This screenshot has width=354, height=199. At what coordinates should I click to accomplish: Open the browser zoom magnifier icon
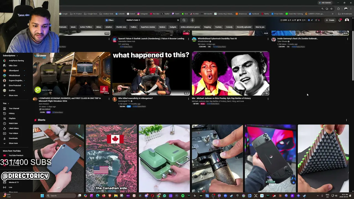322,9
